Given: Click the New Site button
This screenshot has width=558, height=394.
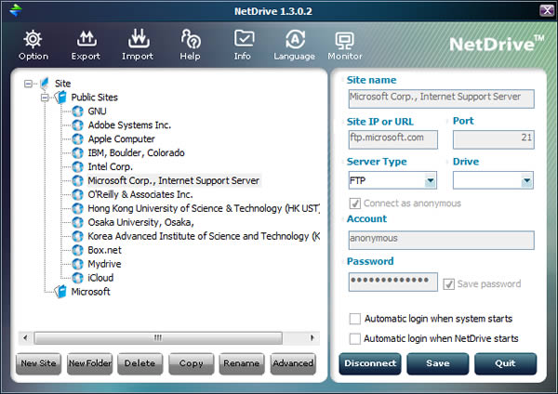Looking at the screenshot, I should [38, 364].
